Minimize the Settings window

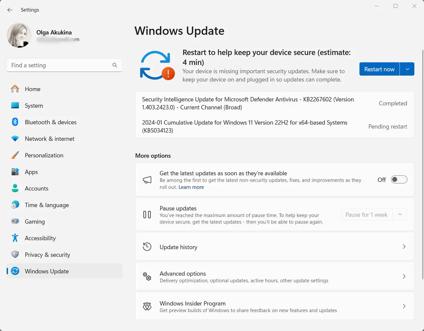tap(377, 6)
